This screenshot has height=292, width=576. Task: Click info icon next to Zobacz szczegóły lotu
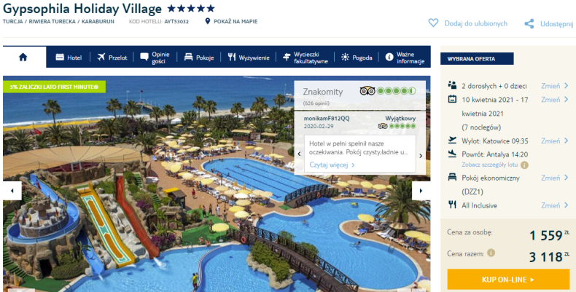coord(524,165)
